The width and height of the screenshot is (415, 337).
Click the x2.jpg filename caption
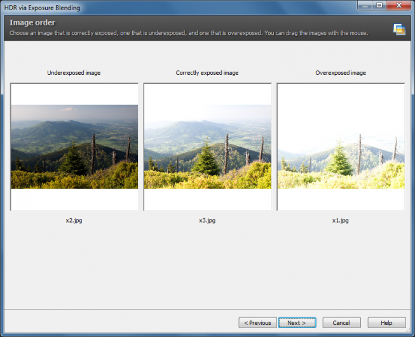click(x=74, y=220)
